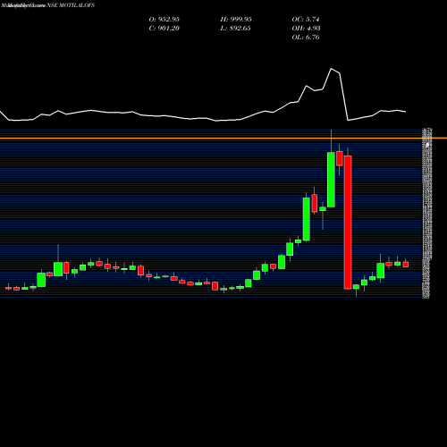The image size is (447, 447).
Task: Select the close value C: 901.20
Action: (x=164, y=29)
